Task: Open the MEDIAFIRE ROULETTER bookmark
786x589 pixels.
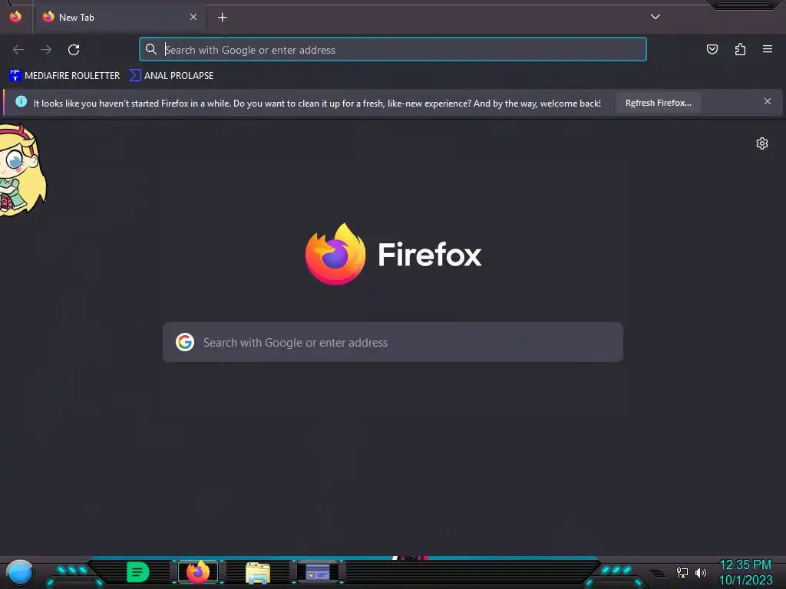Action: click(x=64, y=76)
